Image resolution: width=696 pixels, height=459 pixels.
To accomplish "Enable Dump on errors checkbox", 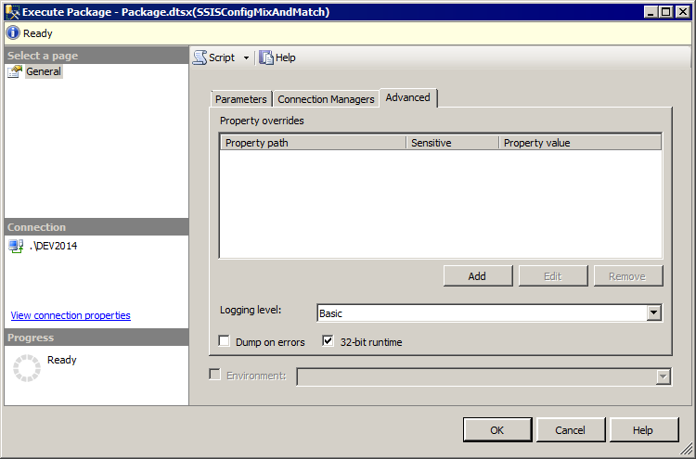I will coord(225,341).
